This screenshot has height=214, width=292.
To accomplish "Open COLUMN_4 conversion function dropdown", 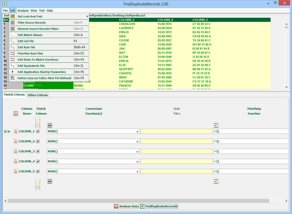I will pyautogui.click(x=137, y=162).
